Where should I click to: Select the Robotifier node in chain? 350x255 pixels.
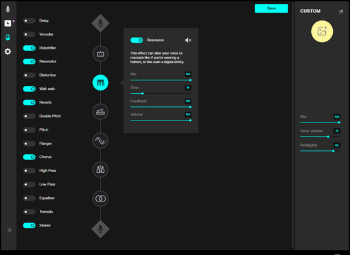point(101,54)
